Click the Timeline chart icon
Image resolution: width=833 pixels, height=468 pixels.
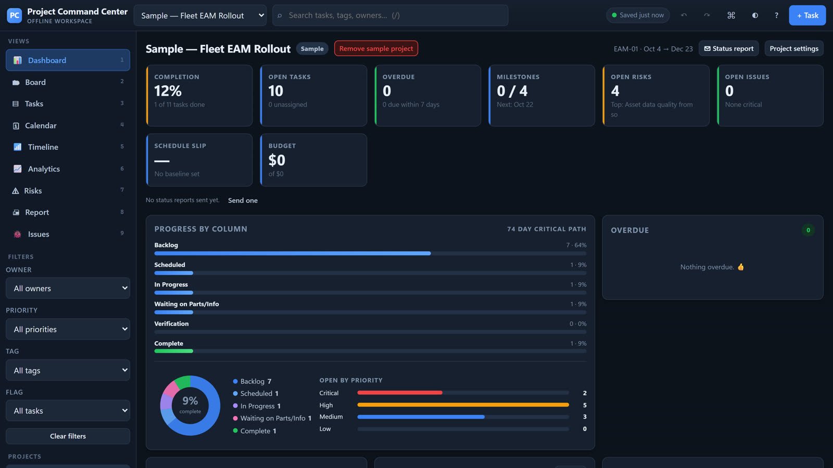pyautogui.click(x=17, y=147)
